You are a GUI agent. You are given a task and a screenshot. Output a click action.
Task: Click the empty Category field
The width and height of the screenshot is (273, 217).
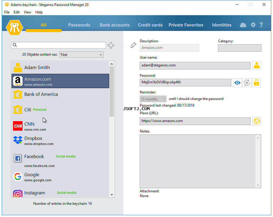[x=239, y=48]
